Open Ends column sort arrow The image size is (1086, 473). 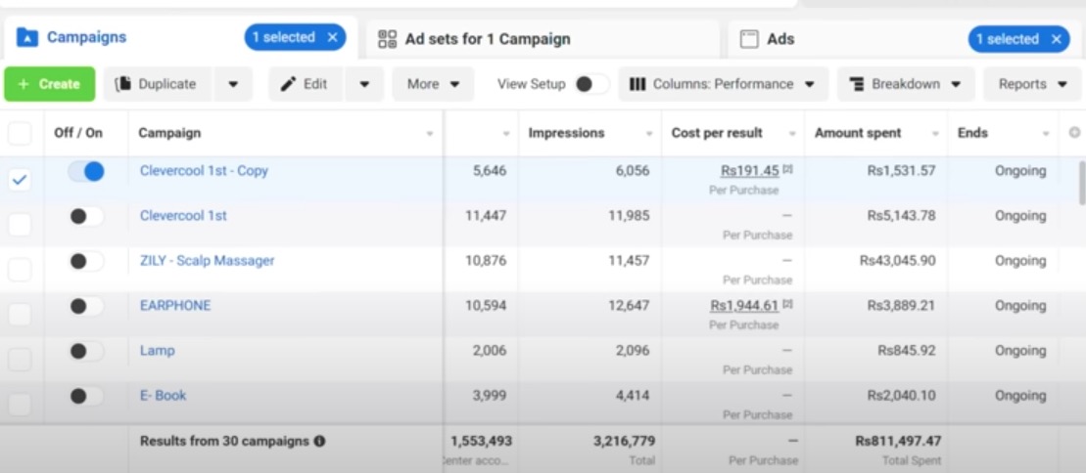(1046, 134)
